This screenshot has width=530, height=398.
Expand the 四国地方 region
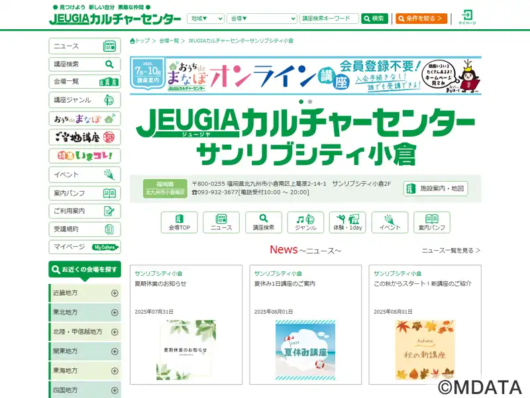[x=85, y=390]
